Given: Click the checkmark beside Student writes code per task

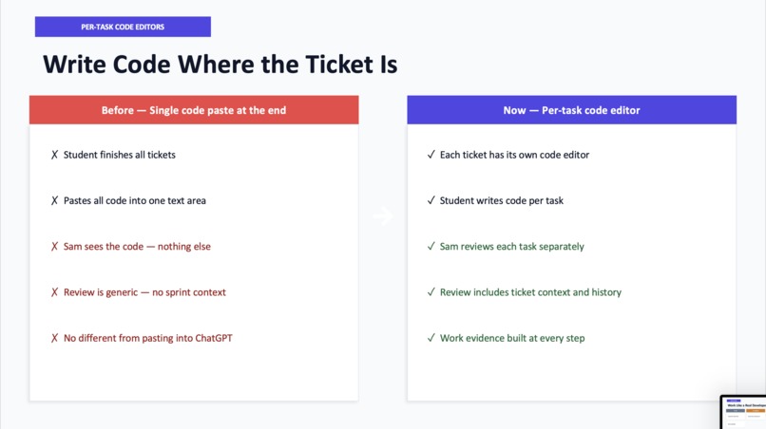Looking at the screenshot, I should coord(431,200).
